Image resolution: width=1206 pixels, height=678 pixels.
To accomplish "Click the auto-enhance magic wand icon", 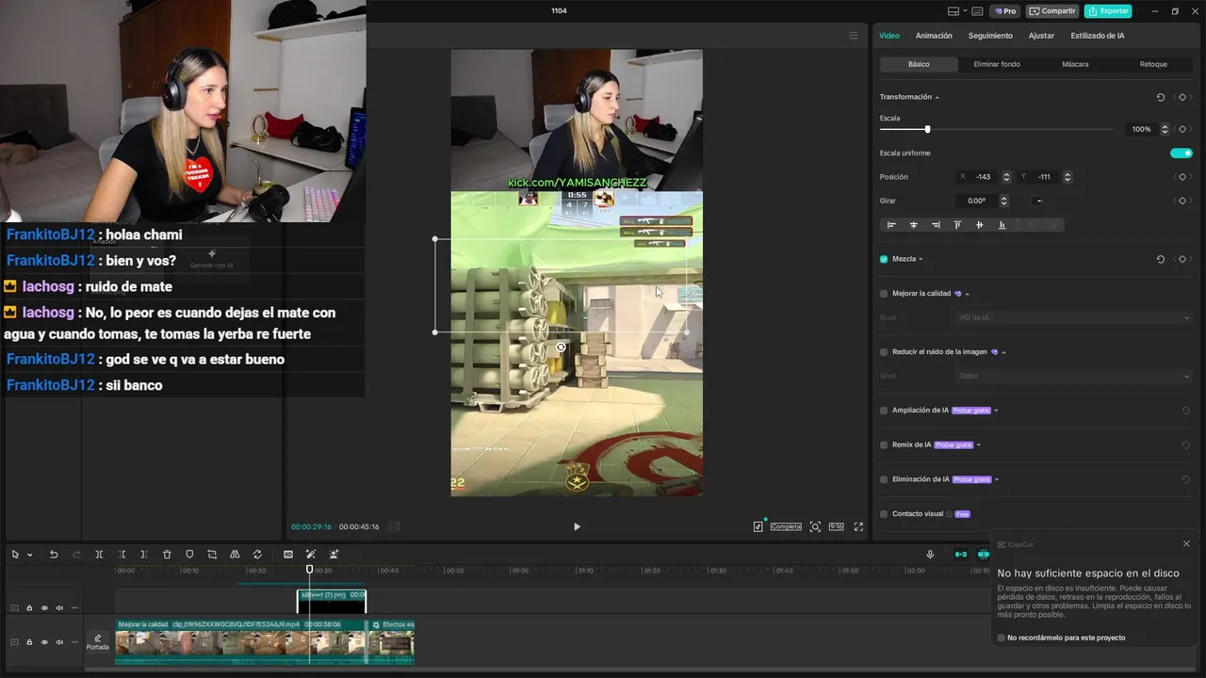I will tap(311, 555).
